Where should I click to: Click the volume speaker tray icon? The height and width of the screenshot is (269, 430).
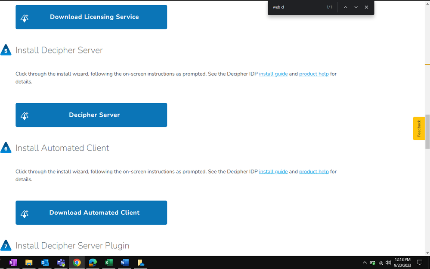[388, 263]
